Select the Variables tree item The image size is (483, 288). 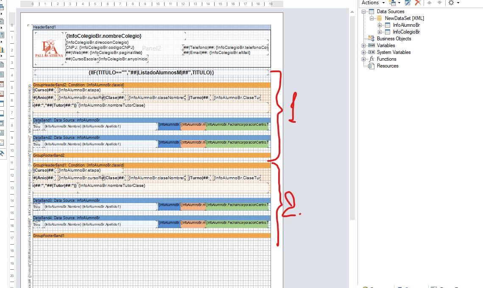coord(386,45)
